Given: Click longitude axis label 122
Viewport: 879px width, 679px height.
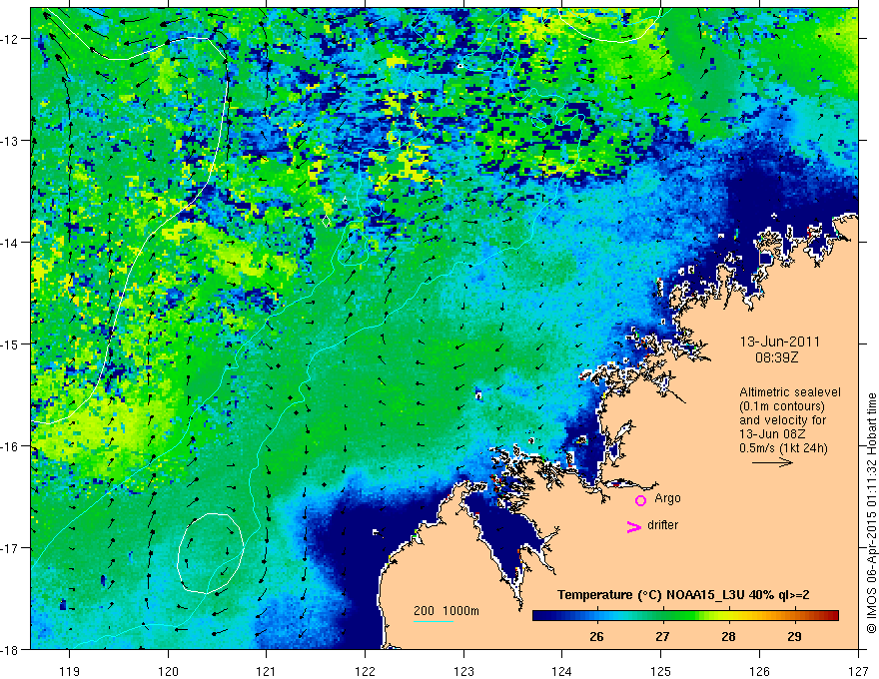Looking at the screenshot, I should click(x=365, y=671).
